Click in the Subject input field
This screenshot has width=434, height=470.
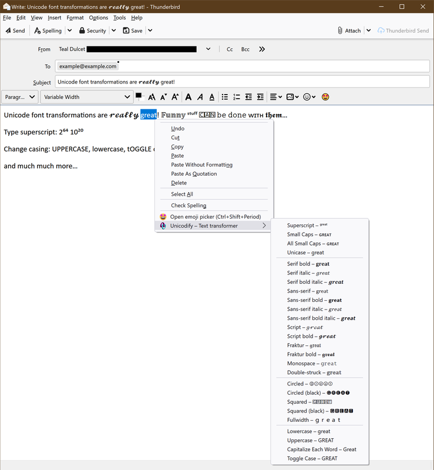pyautogui.click(x=242, y=82)
